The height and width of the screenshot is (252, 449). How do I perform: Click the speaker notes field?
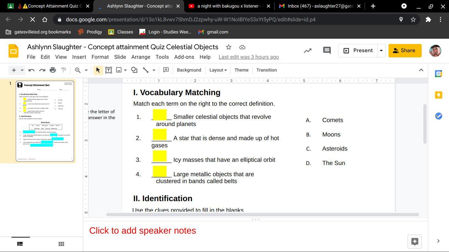point(255,231)
